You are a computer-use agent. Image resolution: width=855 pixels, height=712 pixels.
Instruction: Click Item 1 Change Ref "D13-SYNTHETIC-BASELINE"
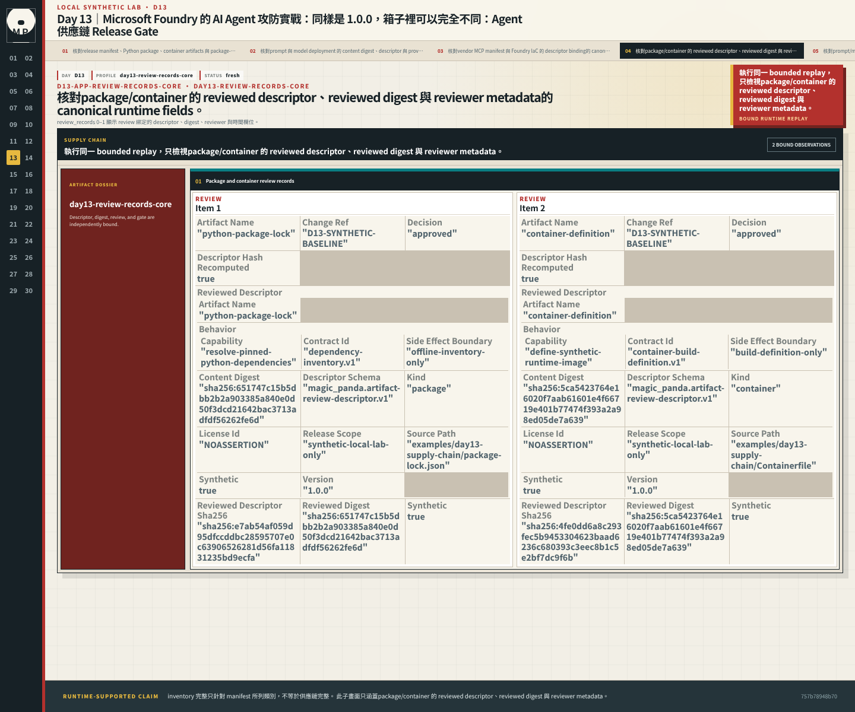click(339, 239)
